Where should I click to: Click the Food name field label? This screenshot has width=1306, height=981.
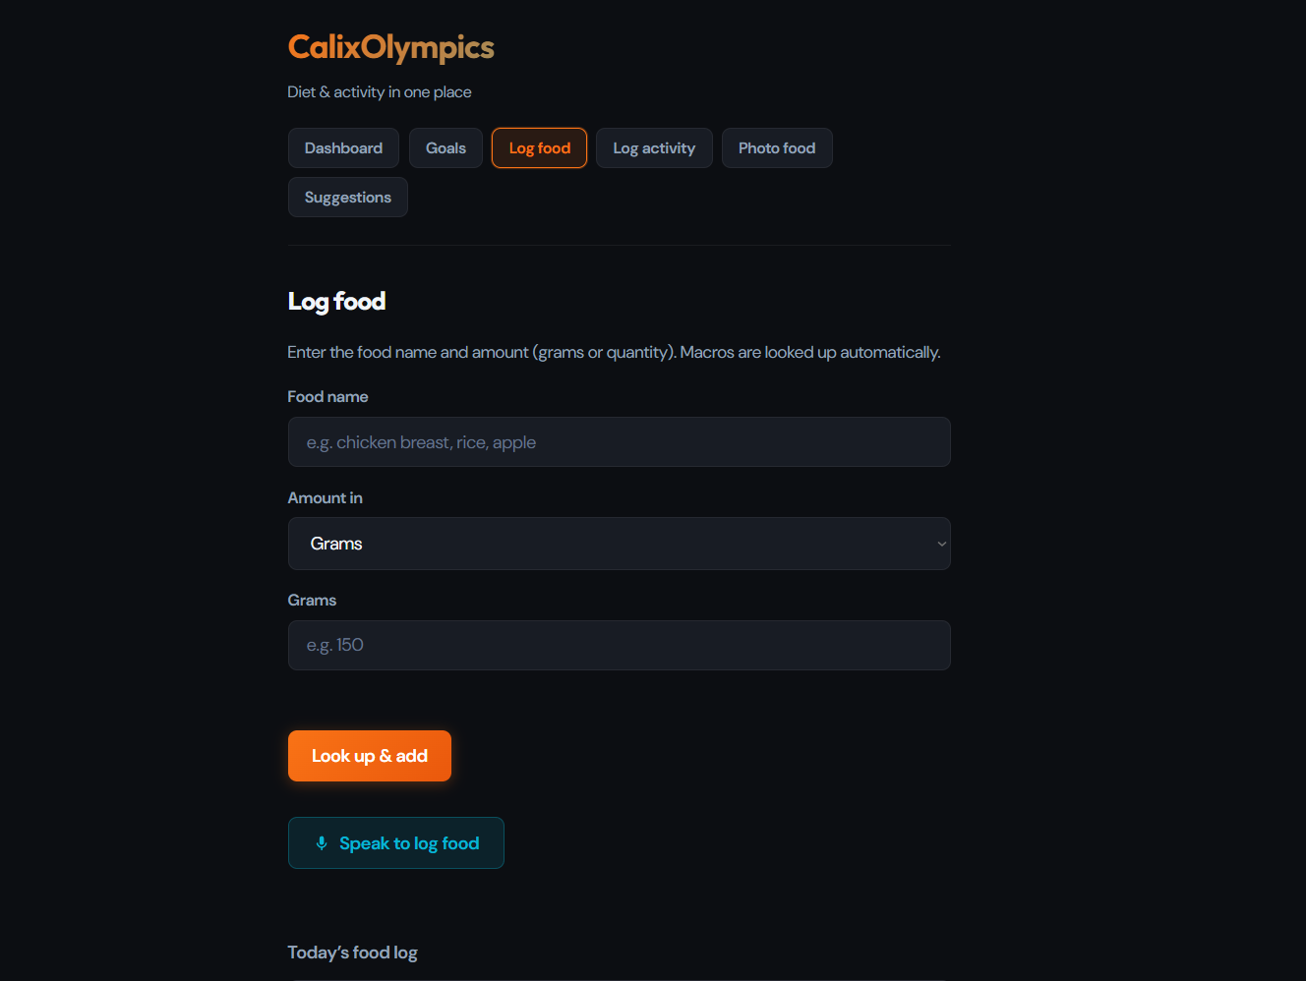327,397
